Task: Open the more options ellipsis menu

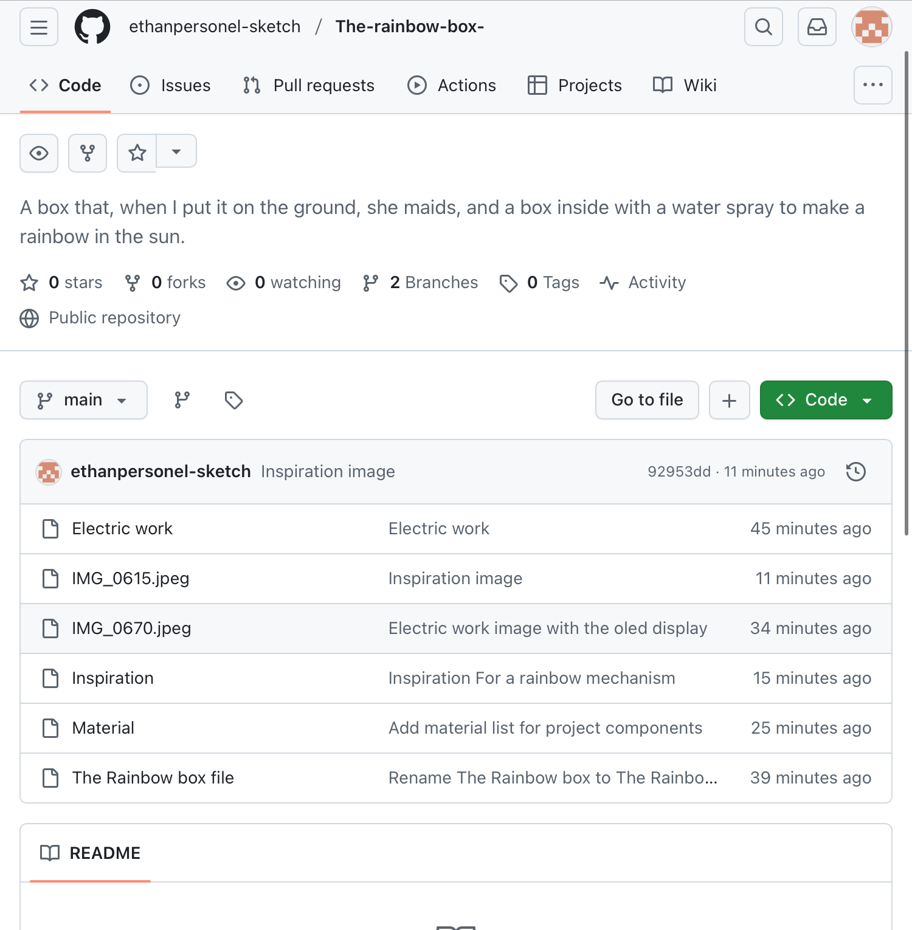Action: (872, 85)
